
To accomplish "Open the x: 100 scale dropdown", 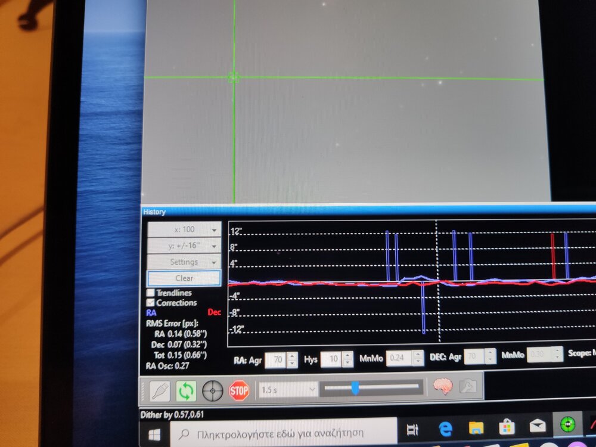I will (184, 229).
